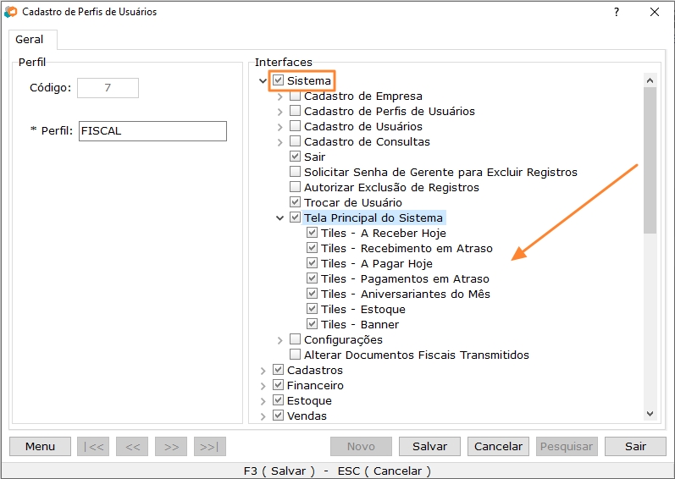Click the Sair button at bottom right
Image resolution: width=675 pixels, height=479 pixels.
click(635, 446)
